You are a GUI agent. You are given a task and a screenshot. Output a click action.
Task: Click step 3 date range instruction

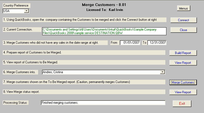pyautogui.click(x=55, y=43)
